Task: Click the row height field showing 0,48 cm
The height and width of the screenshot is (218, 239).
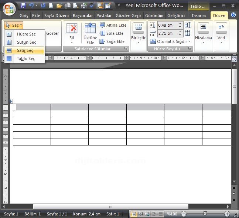Action: click(167, 25)
